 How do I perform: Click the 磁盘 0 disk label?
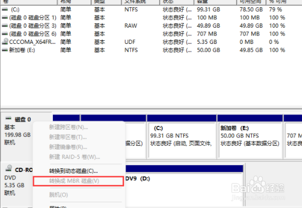[23, 119]
